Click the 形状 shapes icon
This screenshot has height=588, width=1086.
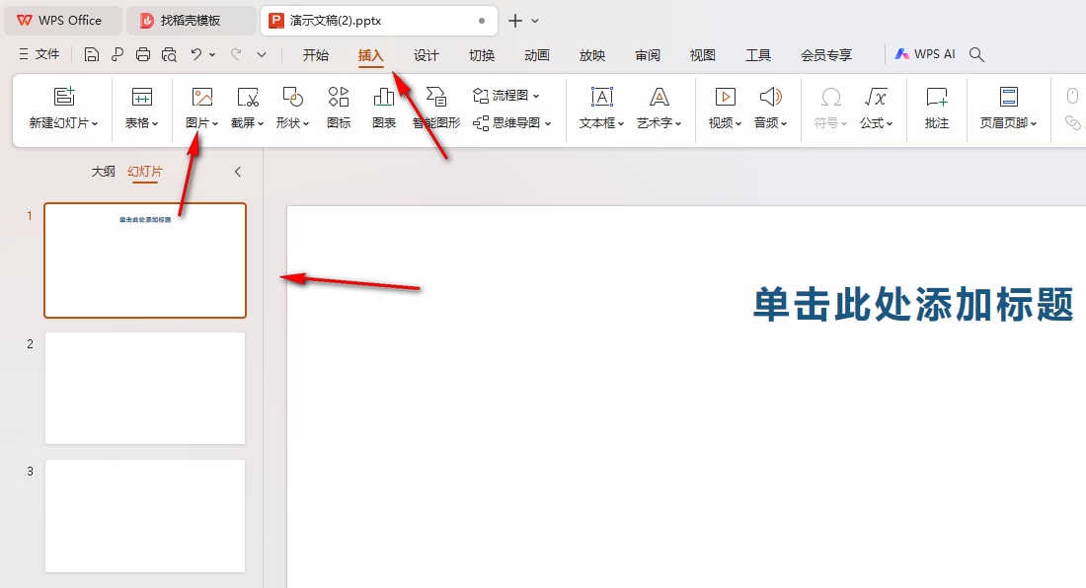pyautogui.click(x=292, y=96)
